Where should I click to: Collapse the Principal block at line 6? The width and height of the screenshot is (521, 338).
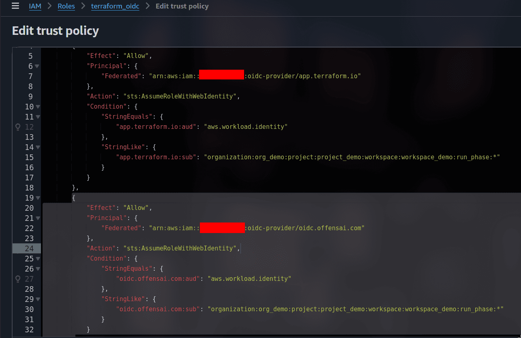37,66
